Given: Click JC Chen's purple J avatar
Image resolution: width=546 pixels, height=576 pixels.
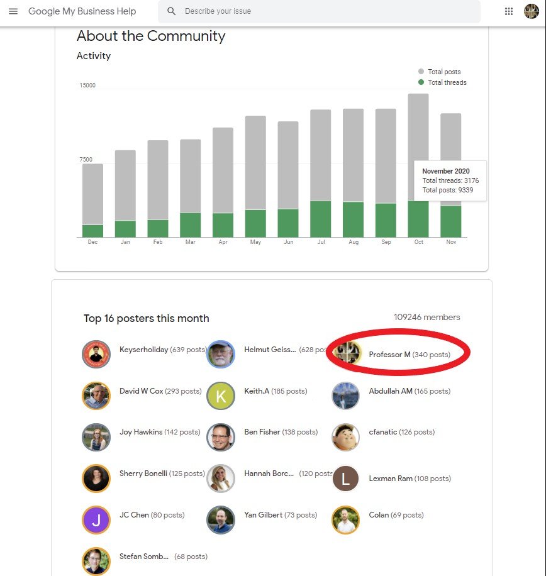Looking at the screenshot, I should (96, 519).
